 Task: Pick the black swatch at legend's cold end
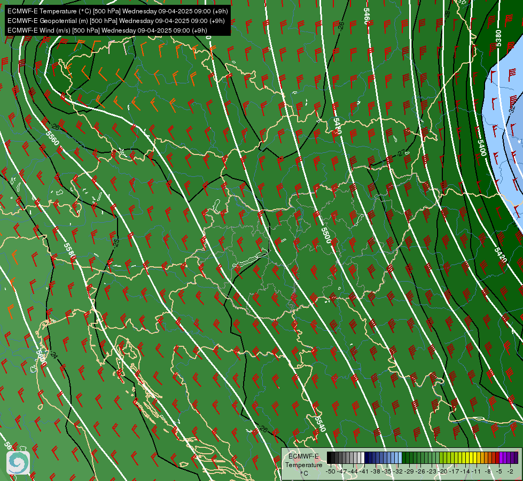[x=329, y=458]
